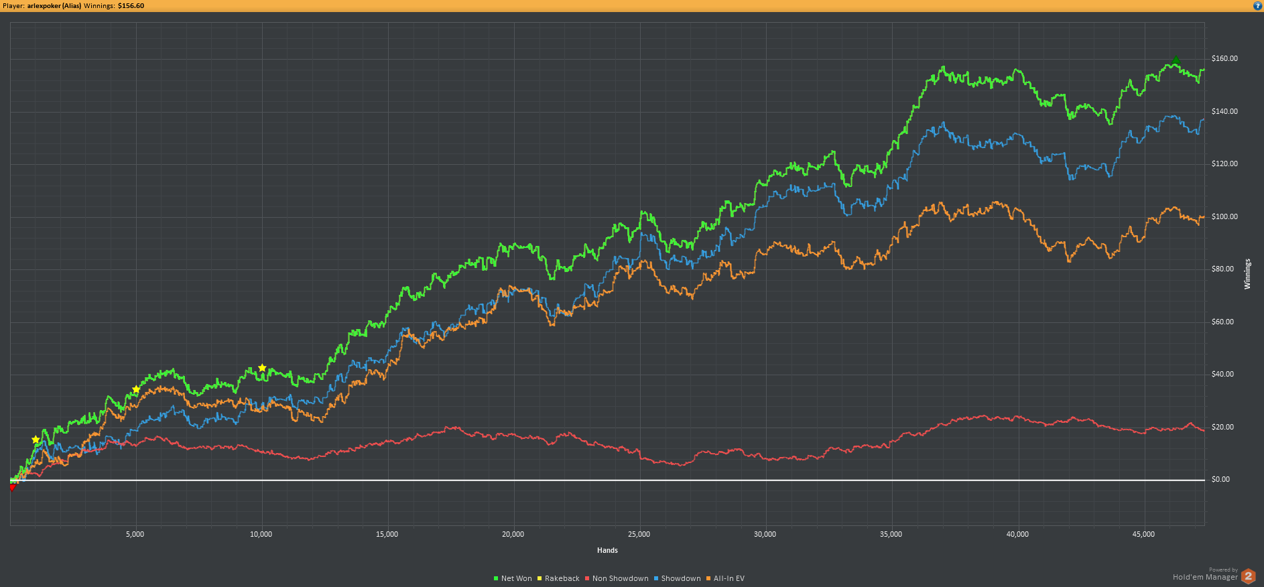Image resolution: width=1264 pixels, height=587 pixels.
Task: Click the blue Showdown legend swatch
Action: 655,578
